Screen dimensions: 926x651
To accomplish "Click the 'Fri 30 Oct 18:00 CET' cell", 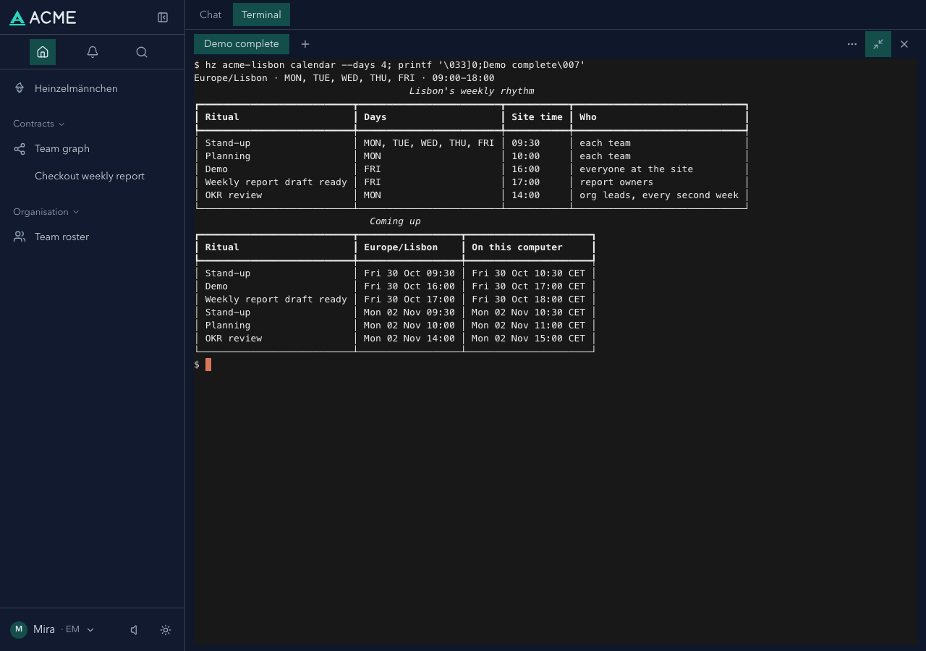I will click(529, 299).
